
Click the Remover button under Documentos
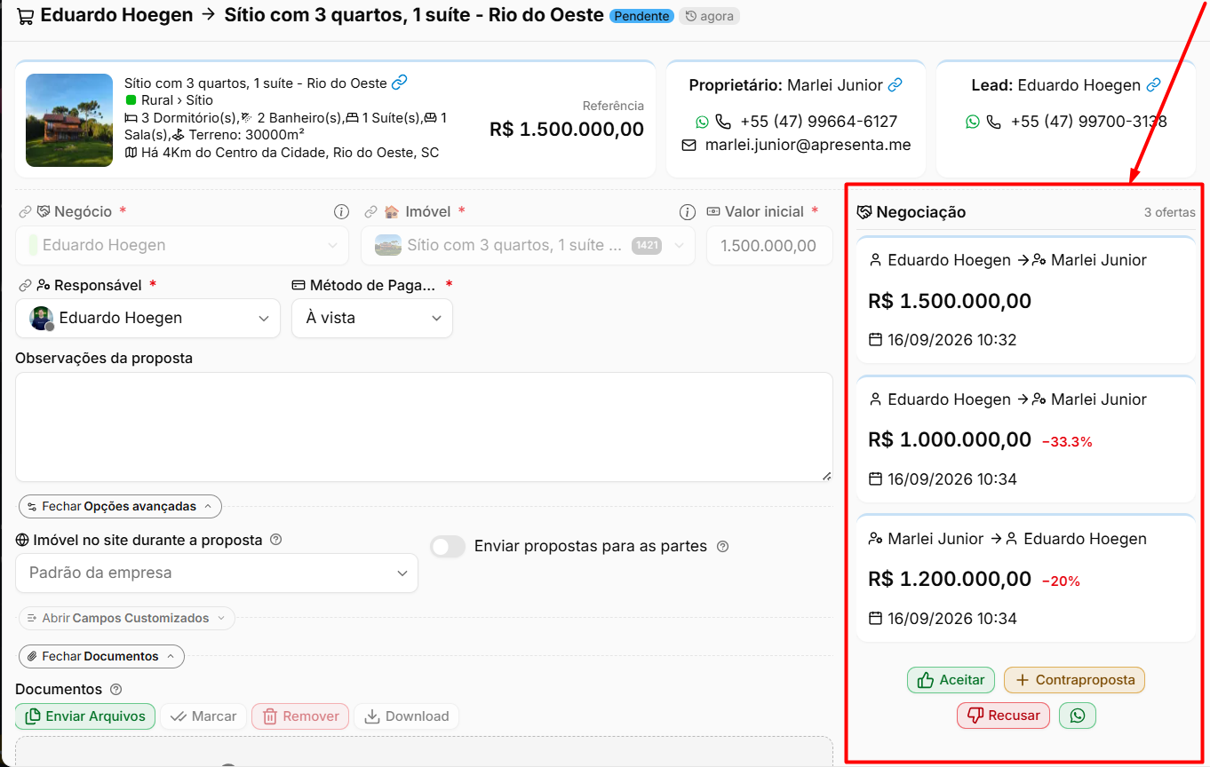tap(300, 716)
